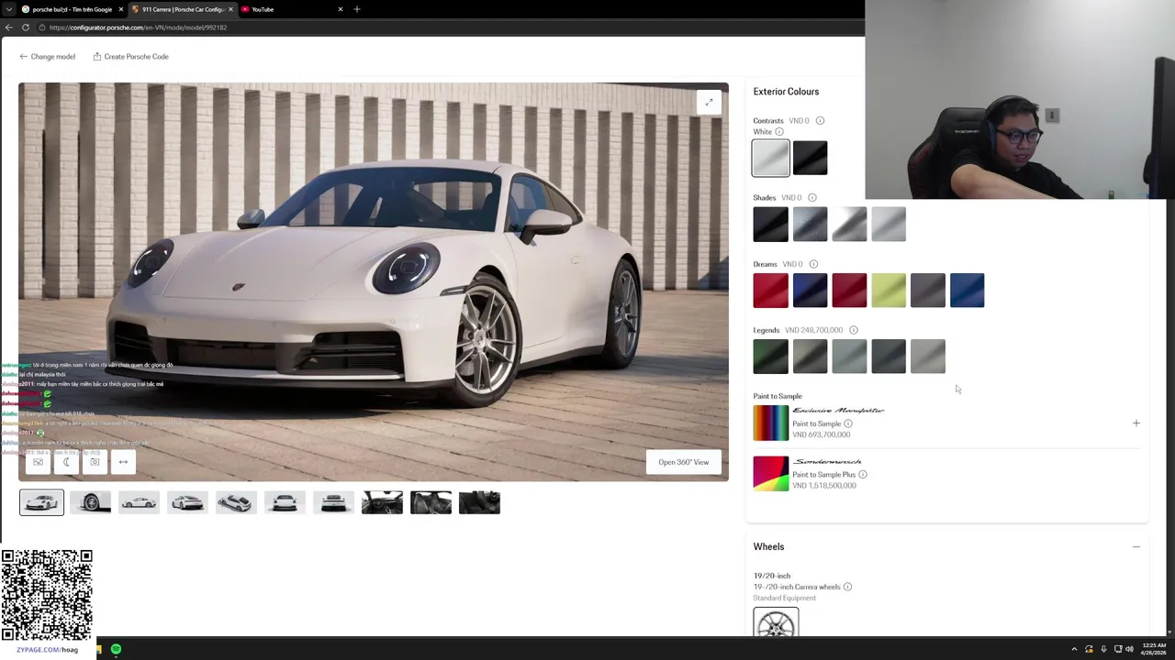Click the Exterior Colours heading
Image resolution: width=1175 pixels, height=660 pixels.
click(x=786, y=92)
